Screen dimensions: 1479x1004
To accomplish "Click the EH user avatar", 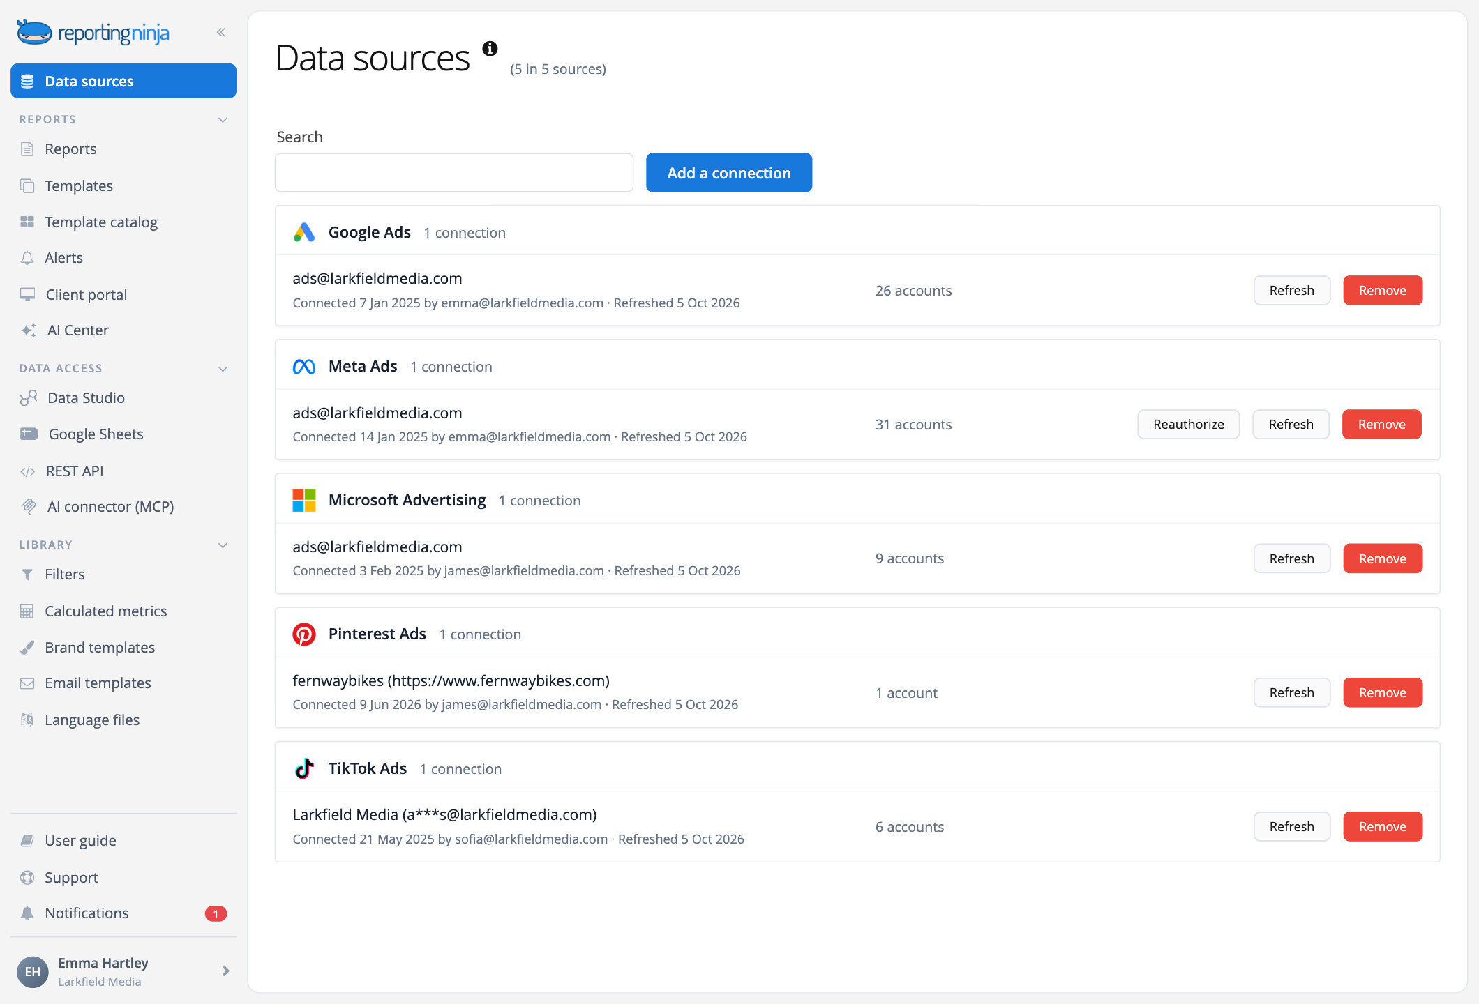I will click(x=32, y=971).
